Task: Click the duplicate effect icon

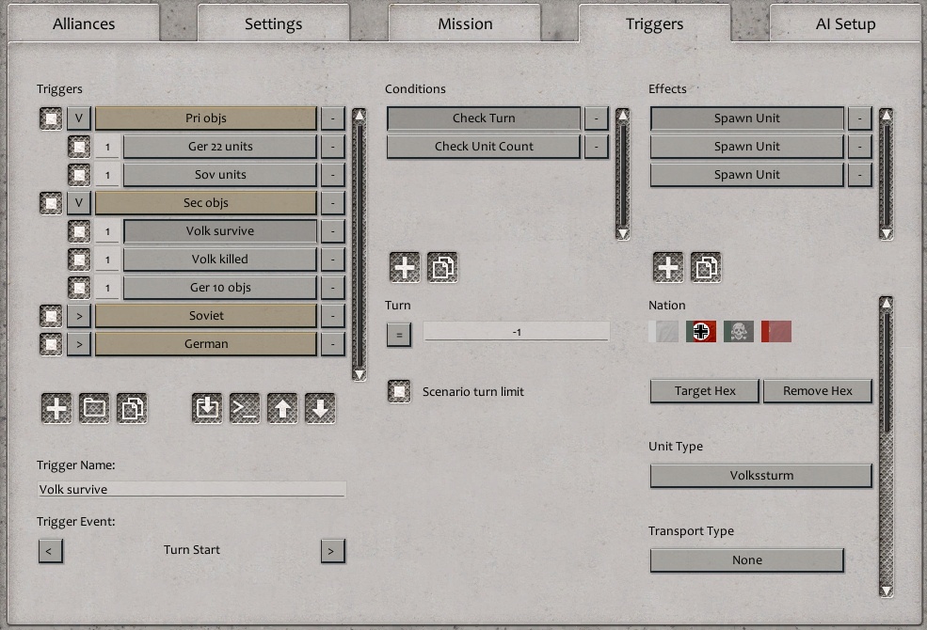Action: coord(706,266)
